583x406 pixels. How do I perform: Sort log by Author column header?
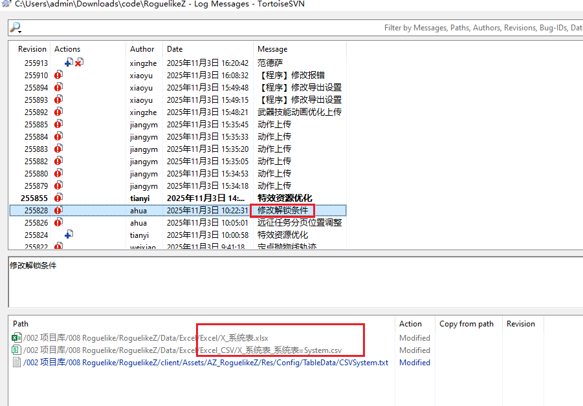142,49
